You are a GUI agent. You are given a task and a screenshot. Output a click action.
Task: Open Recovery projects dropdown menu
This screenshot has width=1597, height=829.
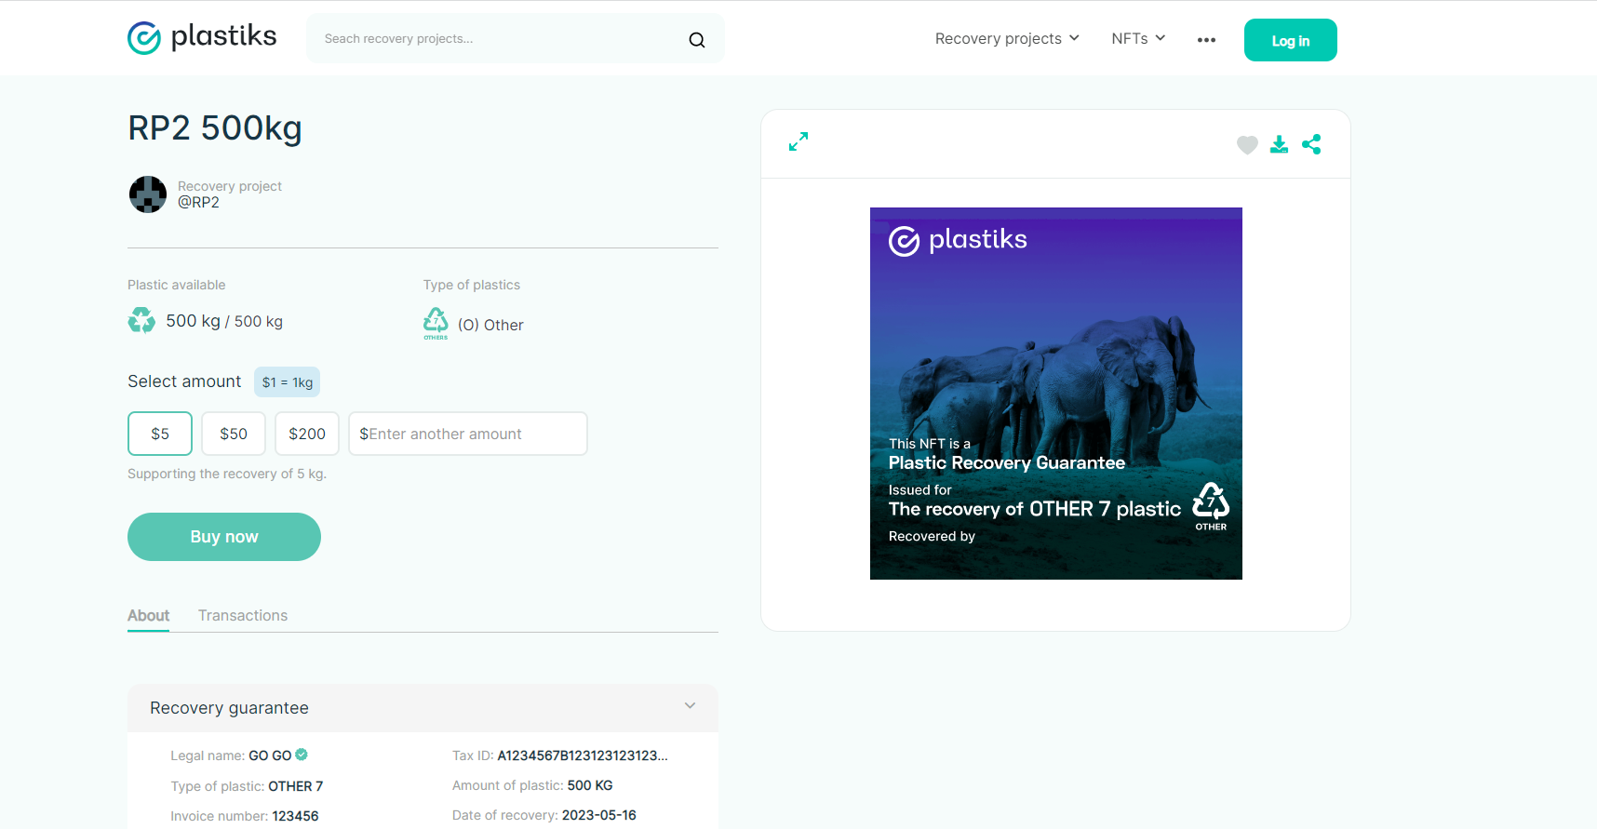[1007, 38]
